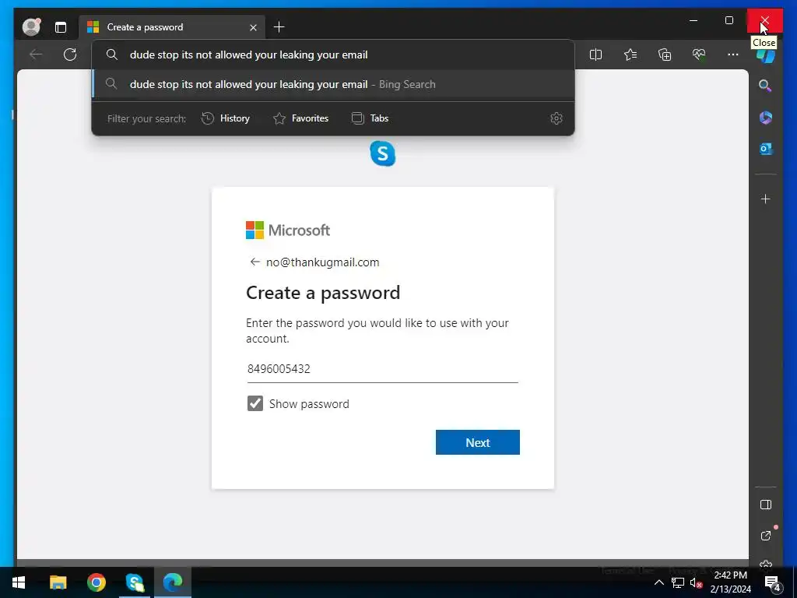Uncheck the Show password checkbox
The height and width of the screenshot is (598, 797).
coord(255,403)
